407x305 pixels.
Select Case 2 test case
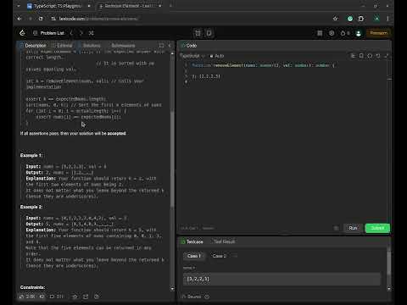[220, 256]
